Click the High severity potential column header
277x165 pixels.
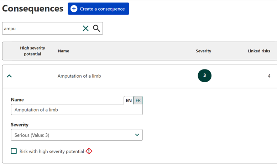point(32,51)
